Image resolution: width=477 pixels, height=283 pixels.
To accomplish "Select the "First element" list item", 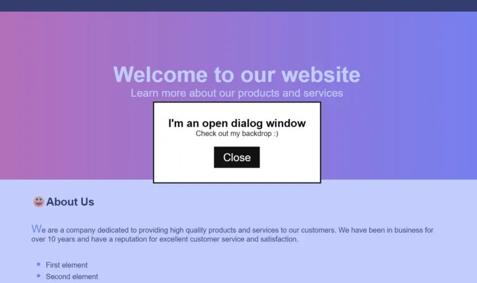I will click(67, 265).
